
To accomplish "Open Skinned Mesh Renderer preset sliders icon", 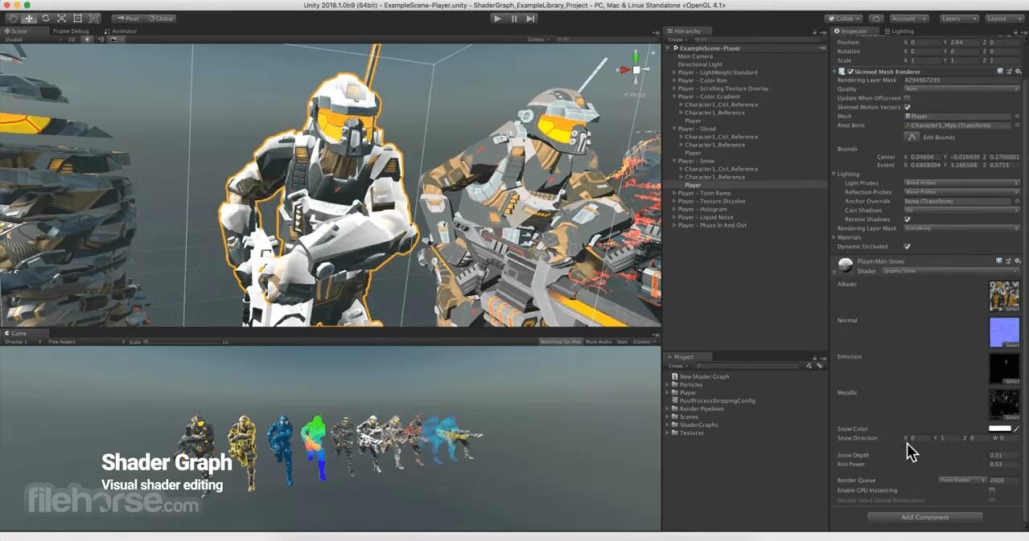I will pyautogui.click(x=1009, y=72).
